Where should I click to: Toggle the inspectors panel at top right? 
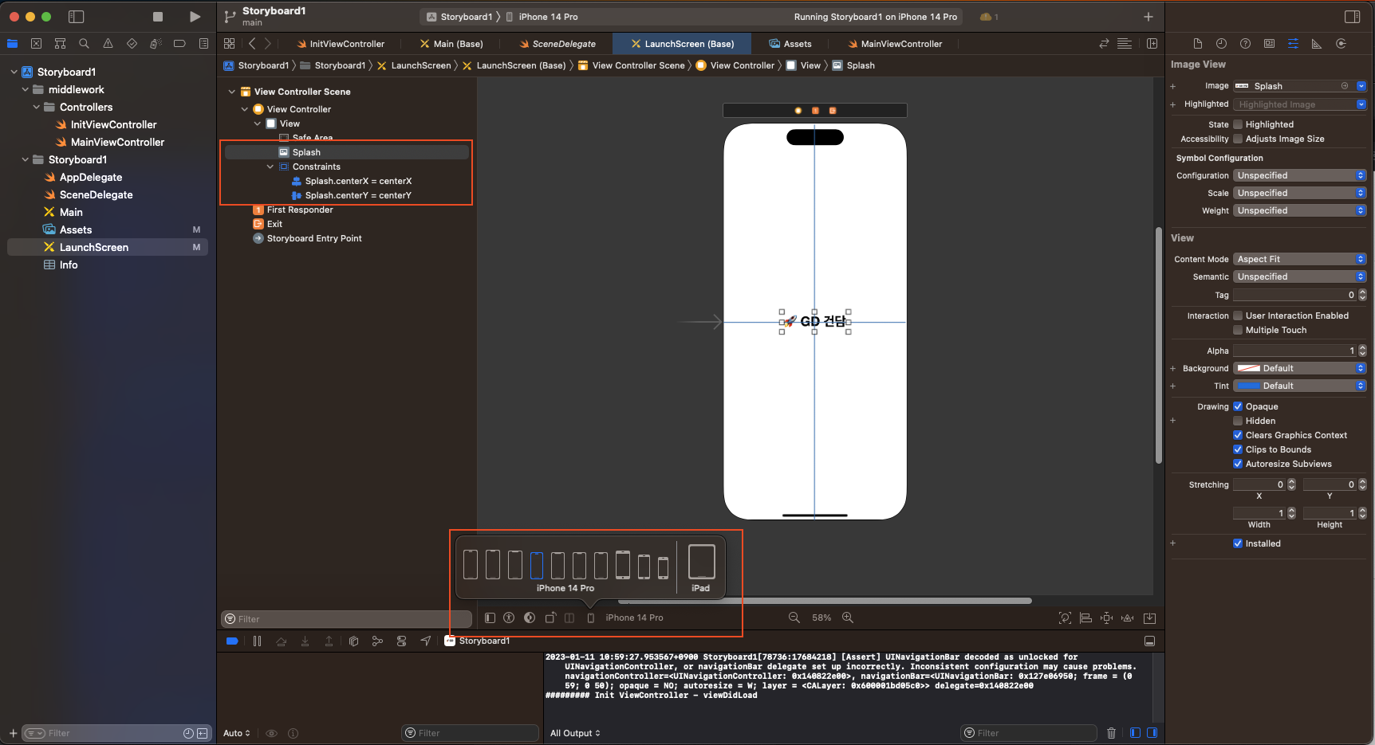pos(1352,17)
